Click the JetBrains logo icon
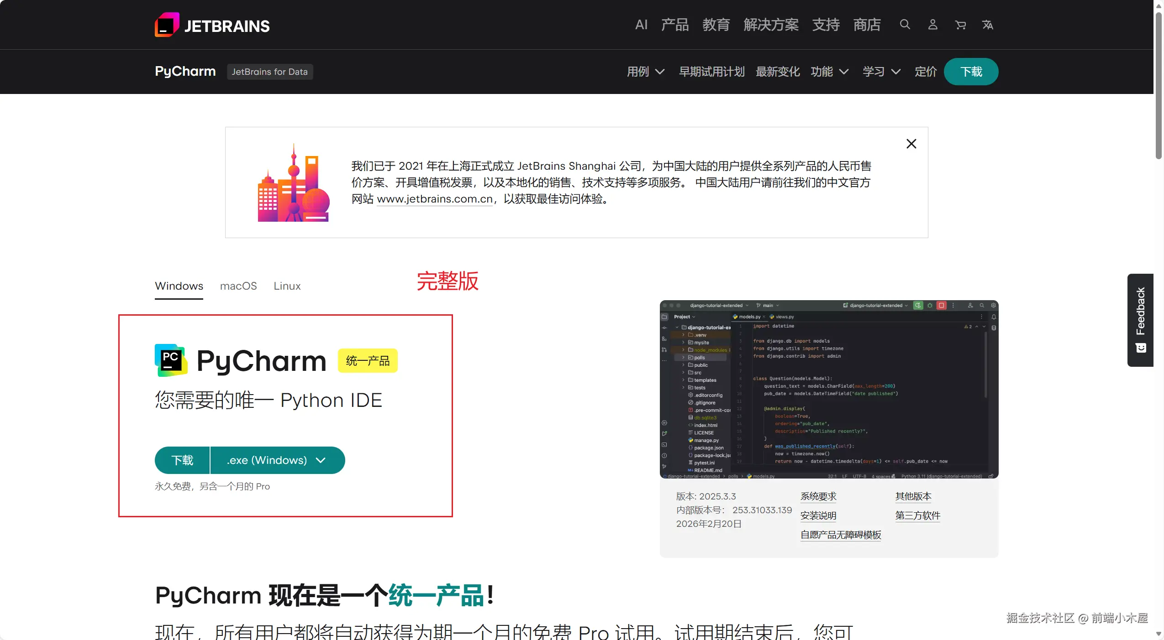The height and width of the screenshot is (640, 1164). (167, 25)
